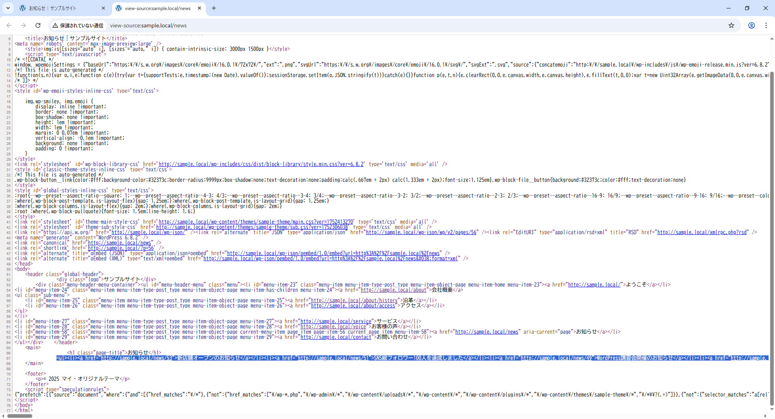Close the お知らせ | サンプルサイト tab
Image resolution: width=775 pixels, height=419 pixels.
(x=103, y=8)
